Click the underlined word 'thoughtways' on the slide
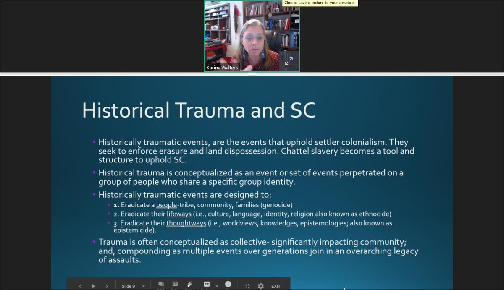This screenshot has height=290, width=504. 186,223
